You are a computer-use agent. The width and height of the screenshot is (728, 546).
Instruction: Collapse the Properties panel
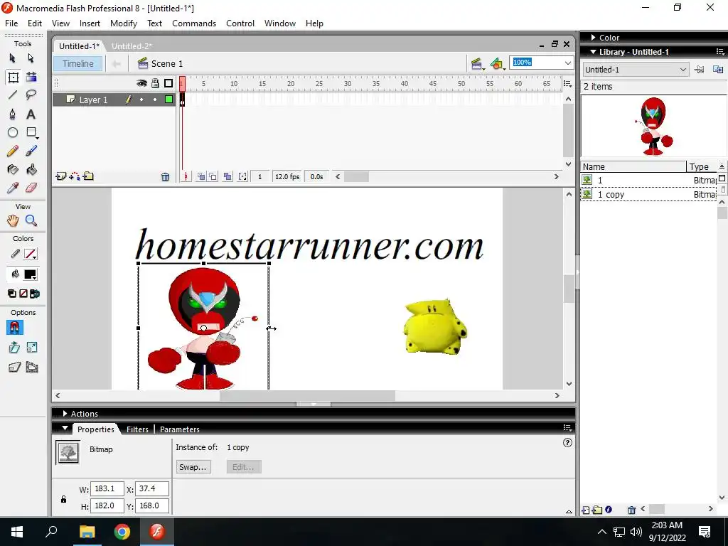click(x=65, y=429)
